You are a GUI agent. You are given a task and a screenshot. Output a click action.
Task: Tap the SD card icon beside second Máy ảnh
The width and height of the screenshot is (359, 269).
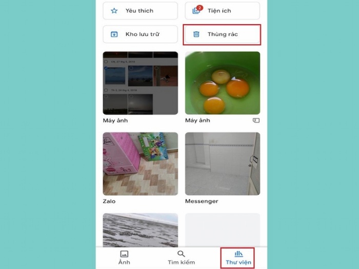(x=256, y=120)
